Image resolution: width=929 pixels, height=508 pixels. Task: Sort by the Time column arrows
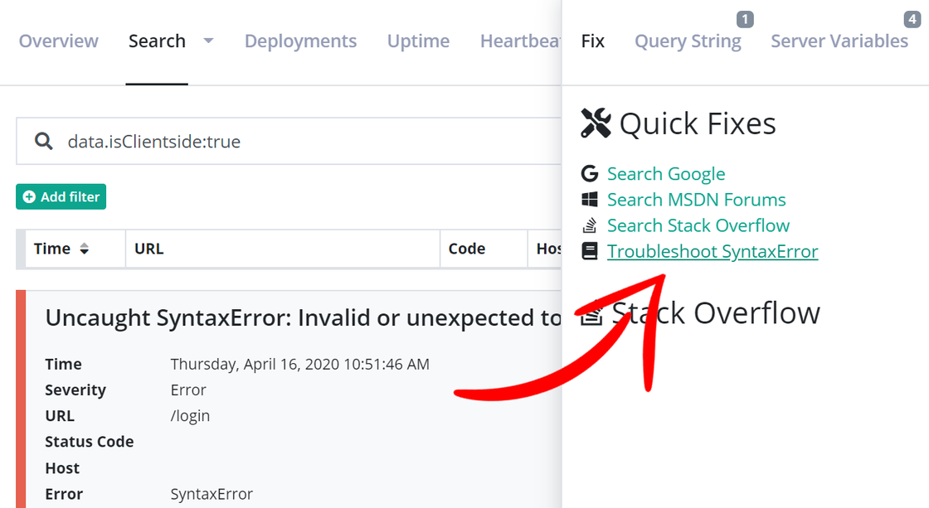coord(84,249)
